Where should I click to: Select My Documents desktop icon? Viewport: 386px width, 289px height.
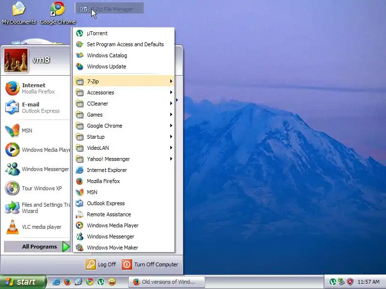[x=19, y=13]
